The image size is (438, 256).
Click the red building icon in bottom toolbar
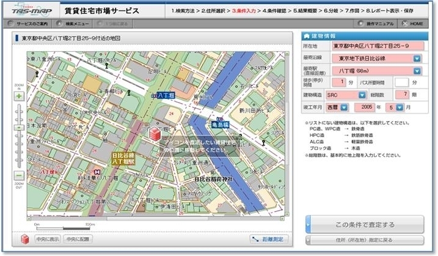[25, 240]
